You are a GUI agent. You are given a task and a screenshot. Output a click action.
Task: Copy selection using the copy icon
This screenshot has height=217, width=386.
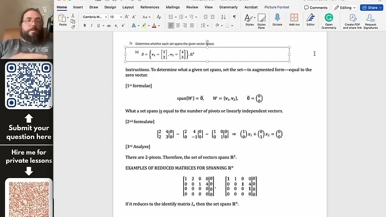click(x=73, y=21)
